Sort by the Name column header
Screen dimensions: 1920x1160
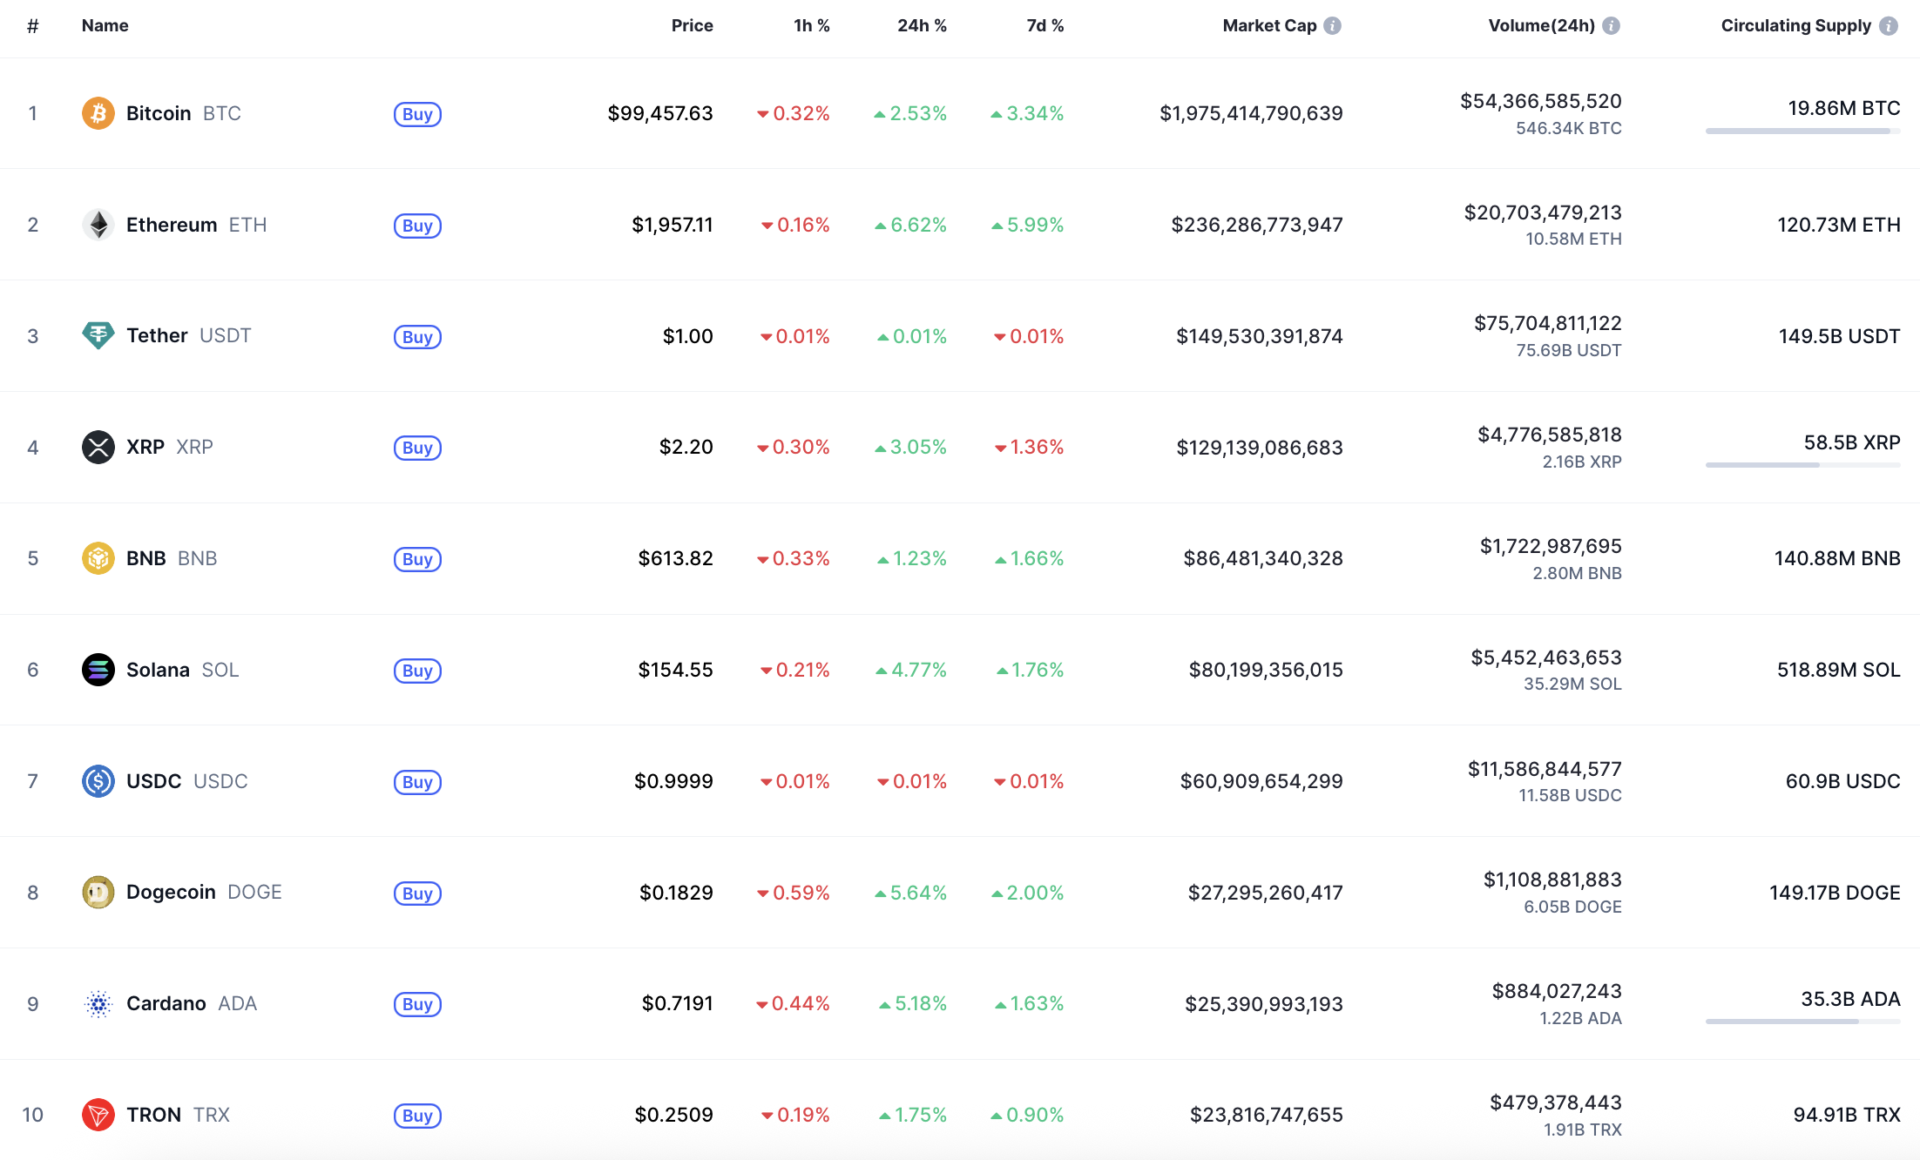[105, 26]
